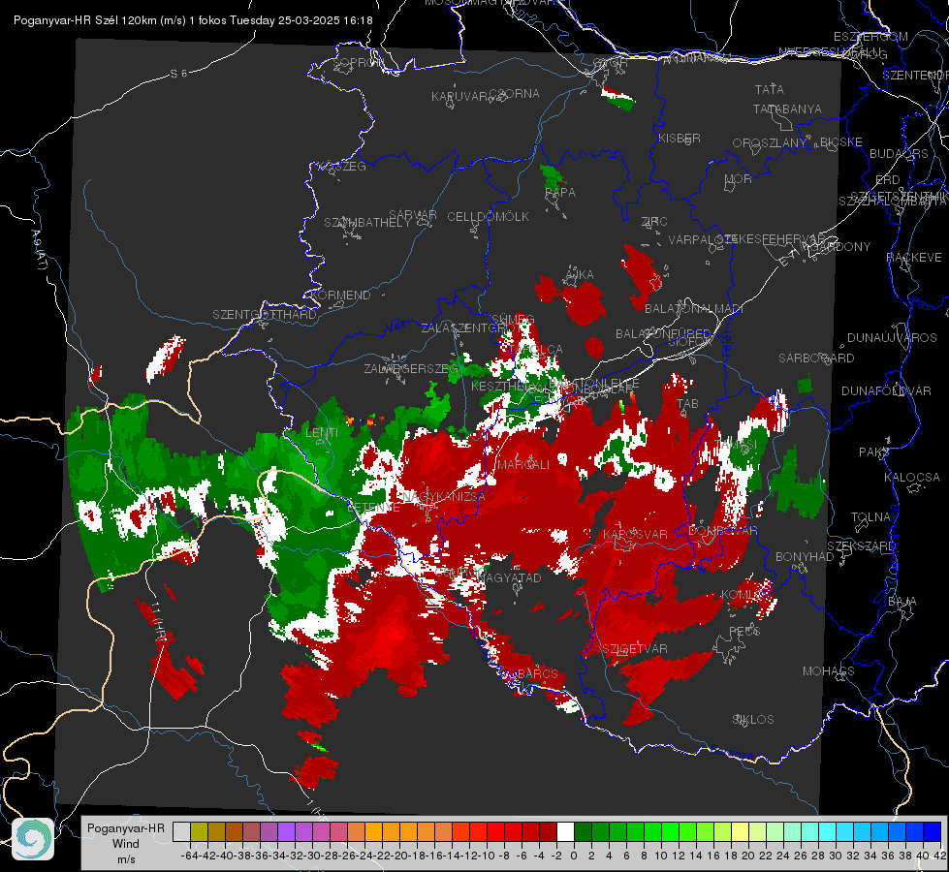Select the PAKS label
Image resolution: width=949 pixels, height=872 pixels.
874,452
